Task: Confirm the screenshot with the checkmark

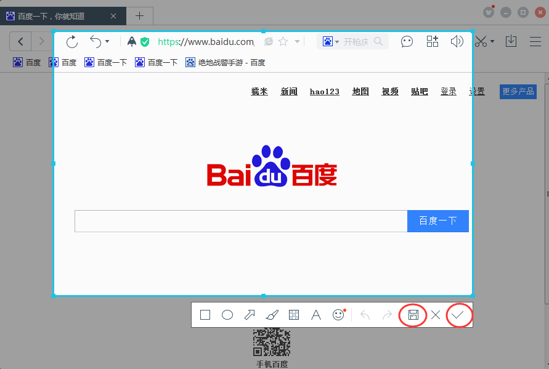Action: tap(458, 315)
